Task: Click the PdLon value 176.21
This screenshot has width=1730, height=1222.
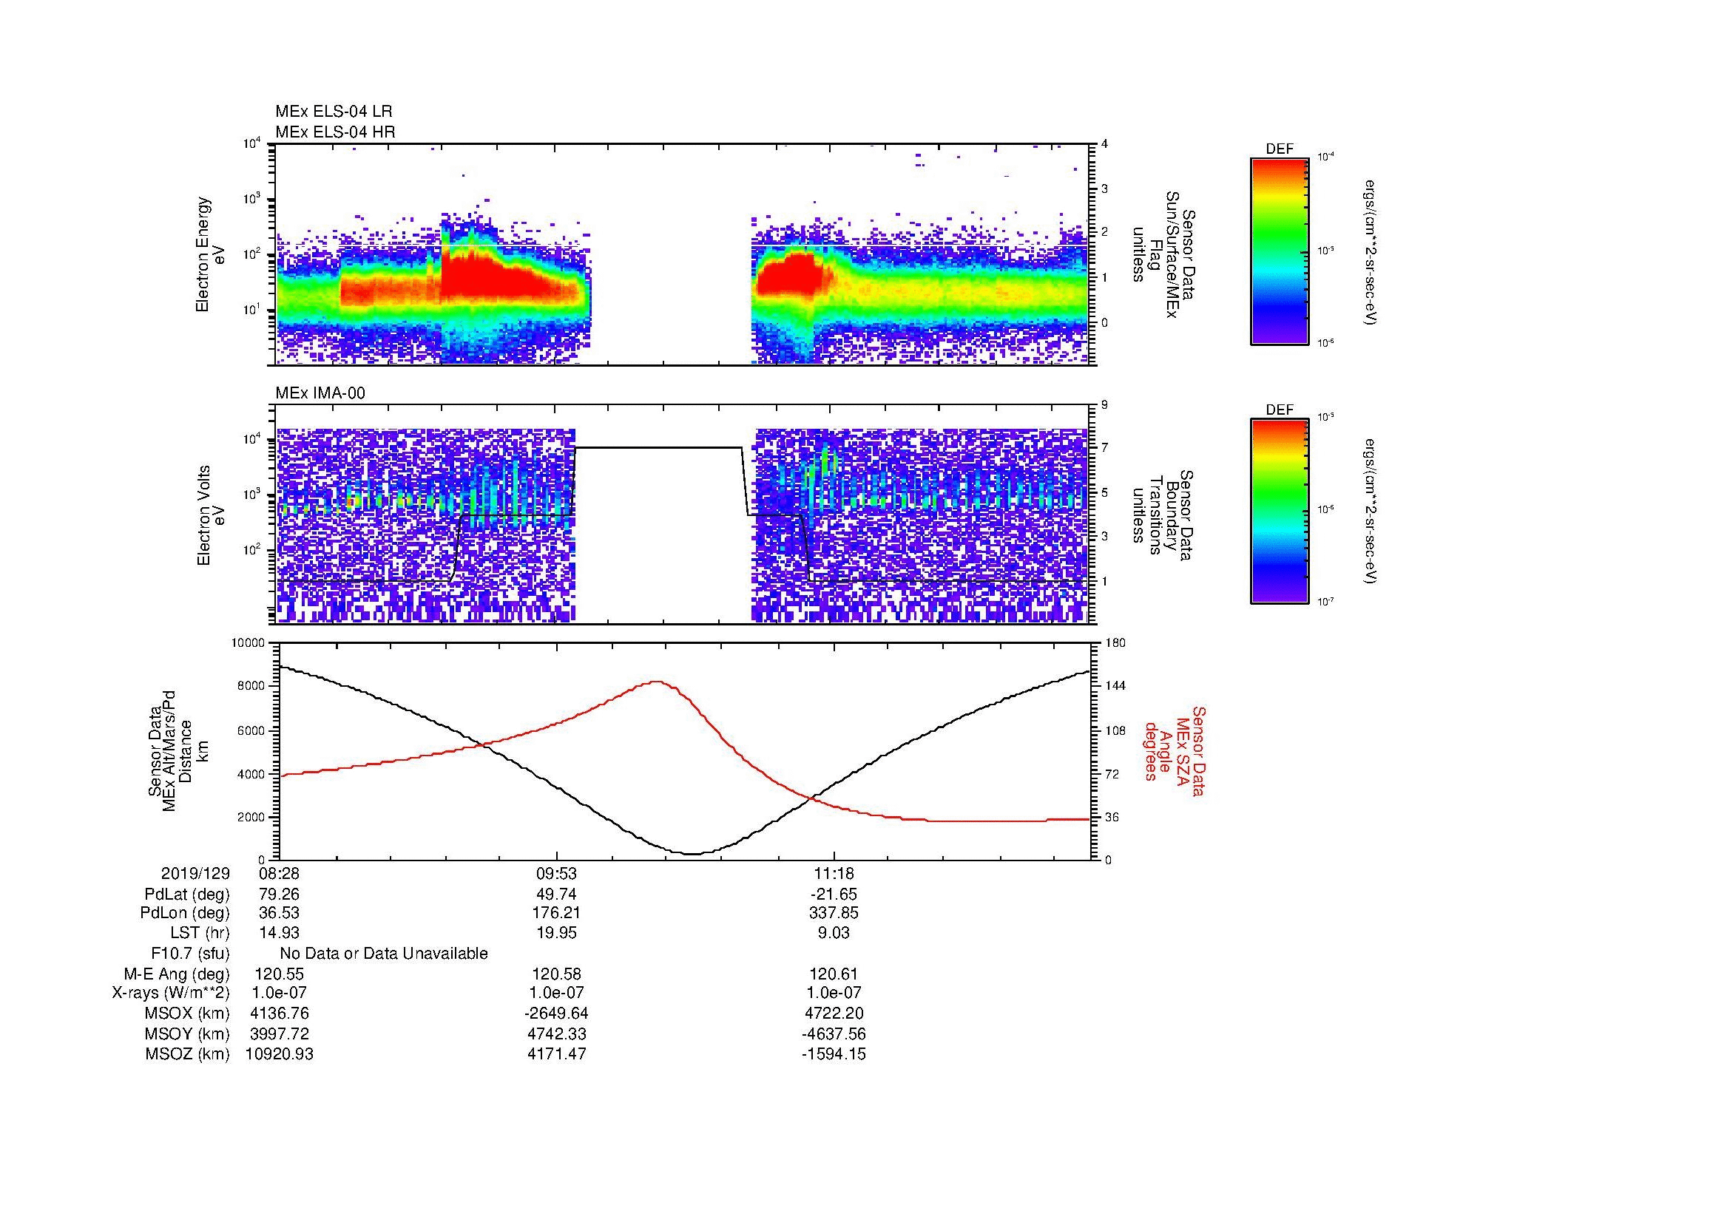Action: [556, 913]
